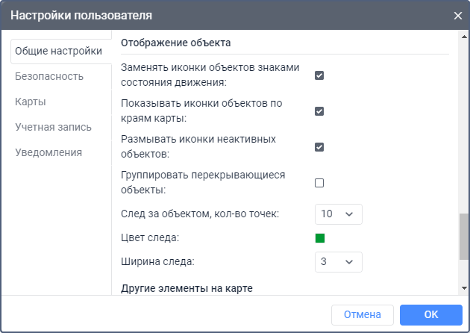Image resolution: width=470 pixels, height=333 pixels.
Task: Open the track points count dropdown
Action: (338, 214)
